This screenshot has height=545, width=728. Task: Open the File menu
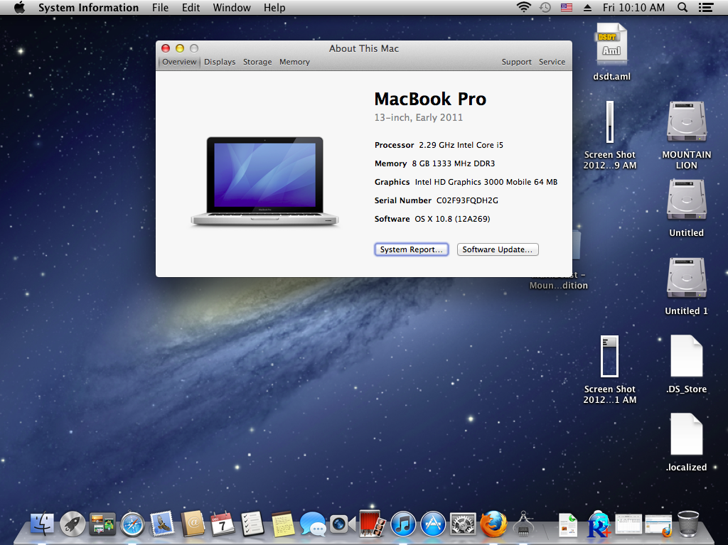(x=161, y=8)
